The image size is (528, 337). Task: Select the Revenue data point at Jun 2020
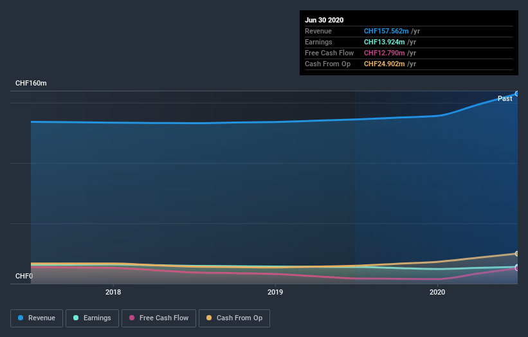(x=517, y=94)
